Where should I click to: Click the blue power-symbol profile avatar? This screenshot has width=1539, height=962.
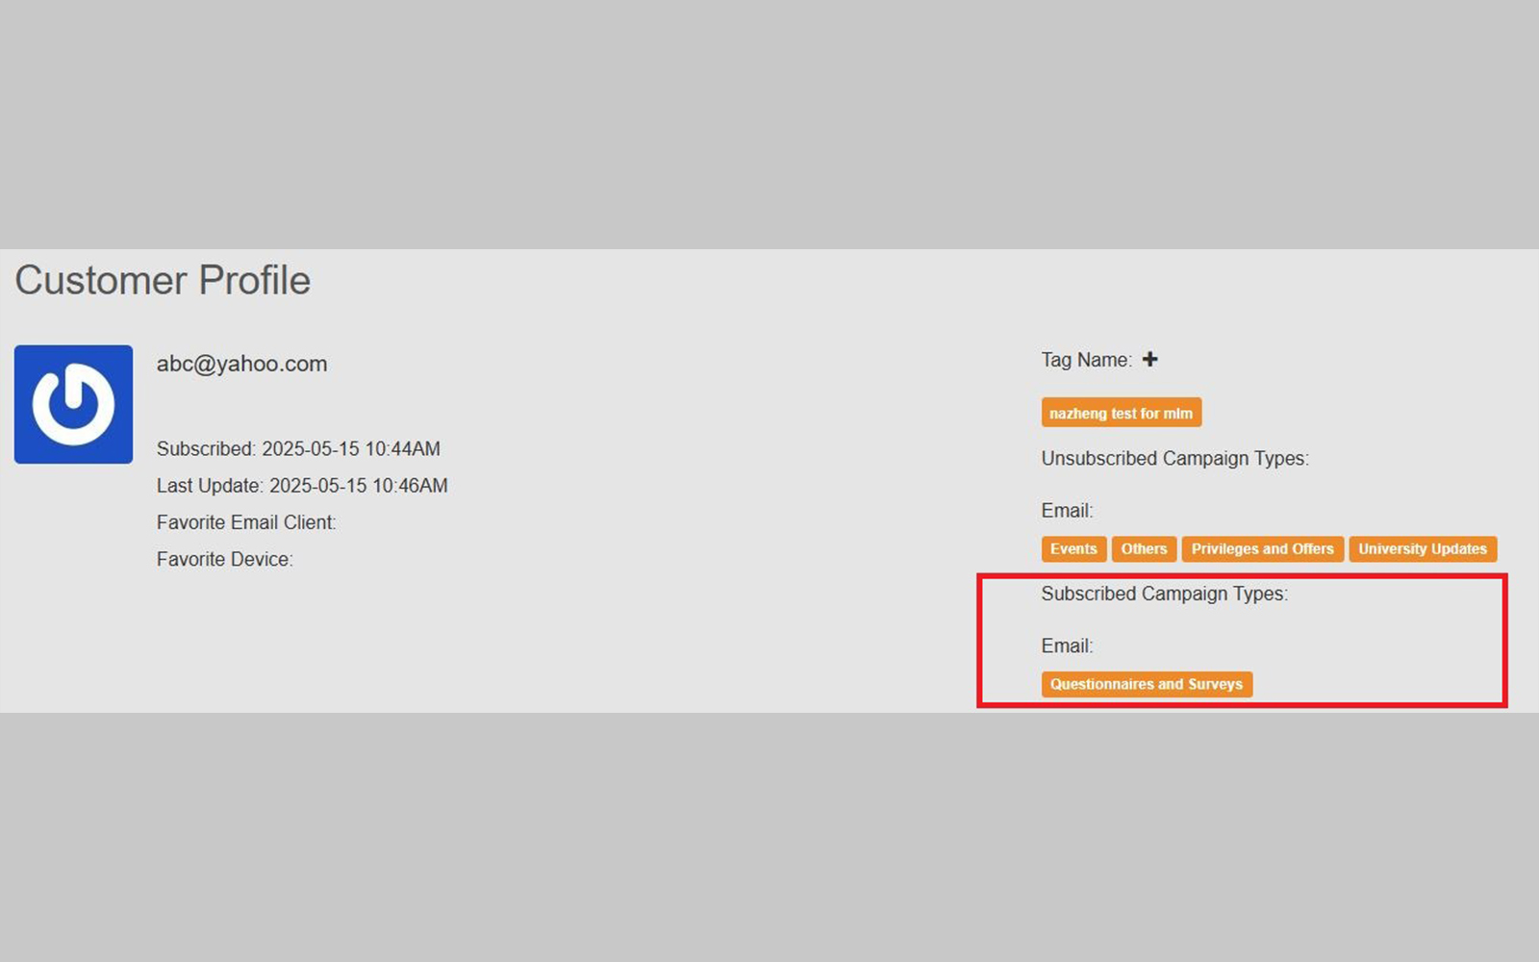point(73,404)
